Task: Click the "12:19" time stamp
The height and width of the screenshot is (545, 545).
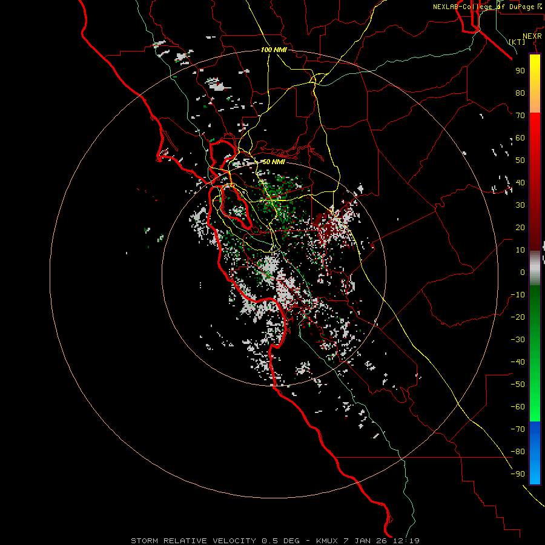Action: pyautogui.click(x=406, y=541)
